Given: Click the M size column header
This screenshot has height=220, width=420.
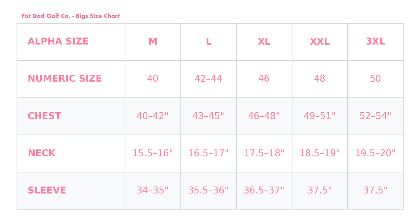Looking at the screenshot, I should pyautogui.click(x=153, y=42).
